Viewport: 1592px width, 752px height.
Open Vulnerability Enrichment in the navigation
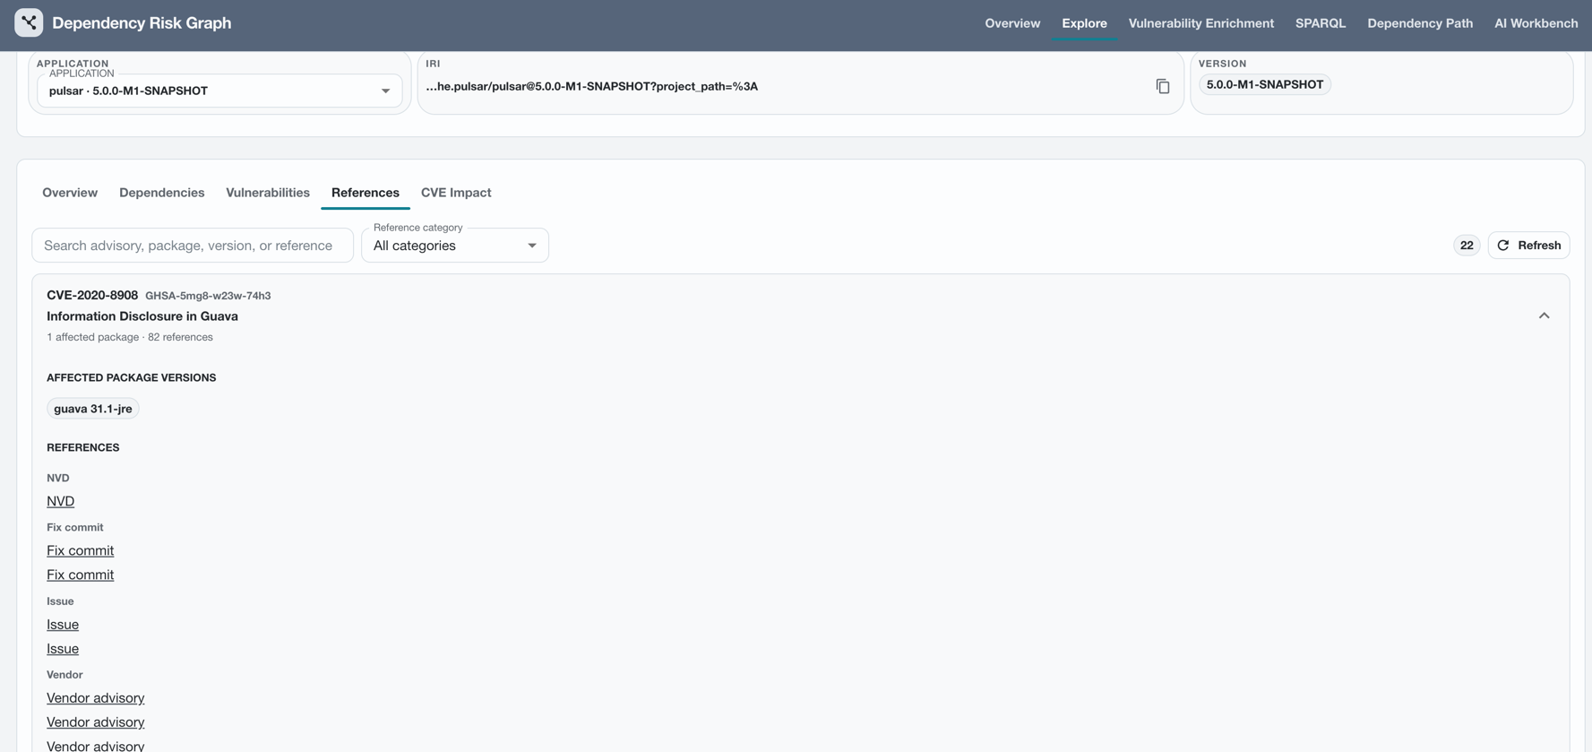pyautogui.click(x=1200, y=23)
